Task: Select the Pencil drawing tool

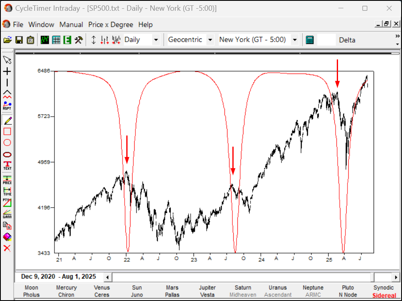Action: coord(7,121)
